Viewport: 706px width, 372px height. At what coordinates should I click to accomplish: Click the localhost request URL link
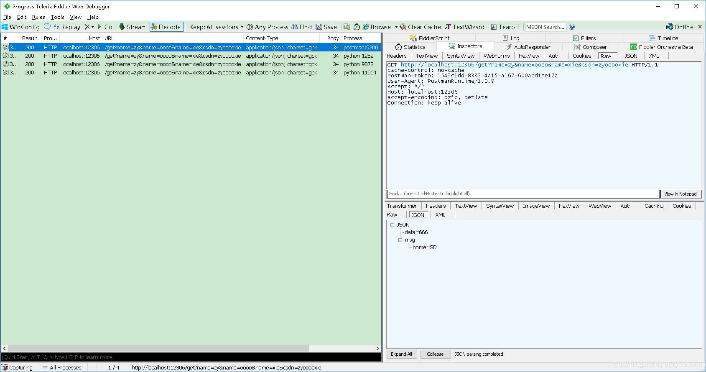point(514,65)
